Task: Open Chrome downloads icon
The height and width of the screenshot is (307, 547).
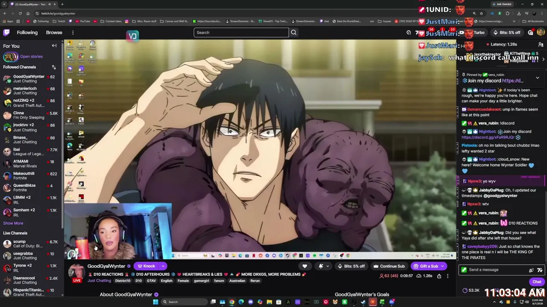Action: point(519,13)
